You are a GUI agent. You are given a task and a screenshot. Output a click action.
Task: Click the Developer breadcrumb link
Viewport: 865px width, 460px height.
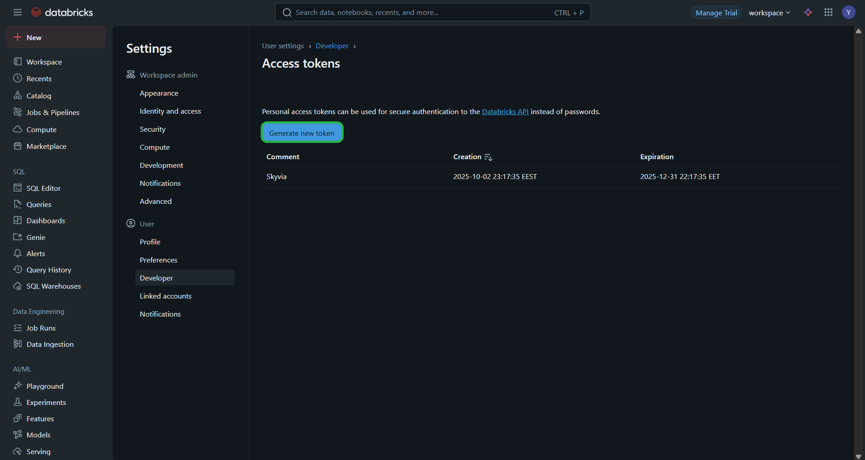pyautogui.click(x=332, y=46)
